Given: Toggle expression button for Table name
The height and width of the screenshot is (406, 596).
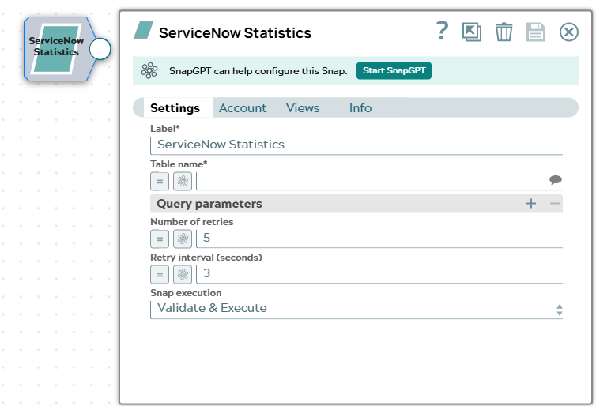Looking at the screenshot, I should click(160, 181).
